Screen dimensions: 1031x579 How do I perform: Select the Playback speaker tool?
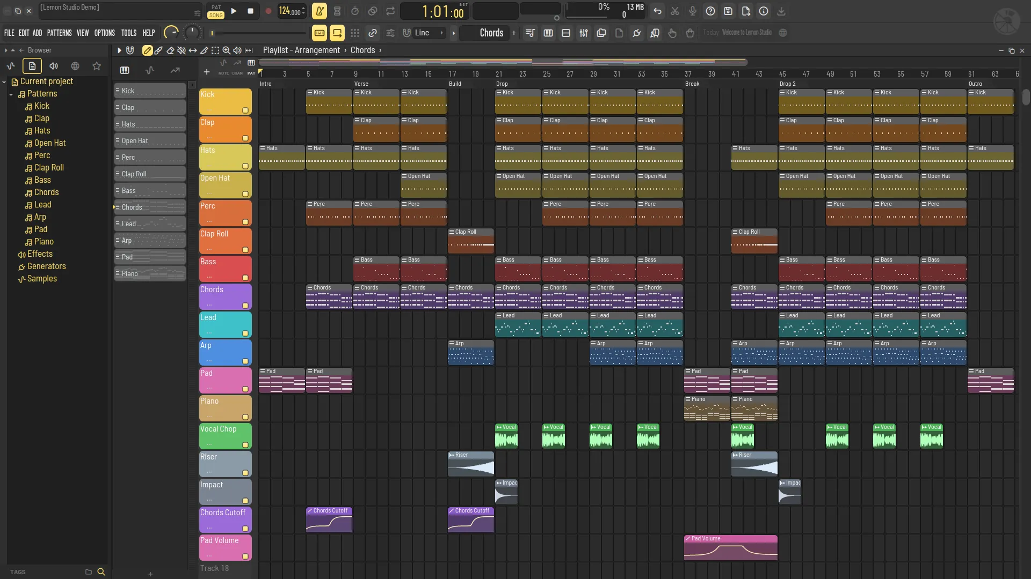tap(237, 50)
